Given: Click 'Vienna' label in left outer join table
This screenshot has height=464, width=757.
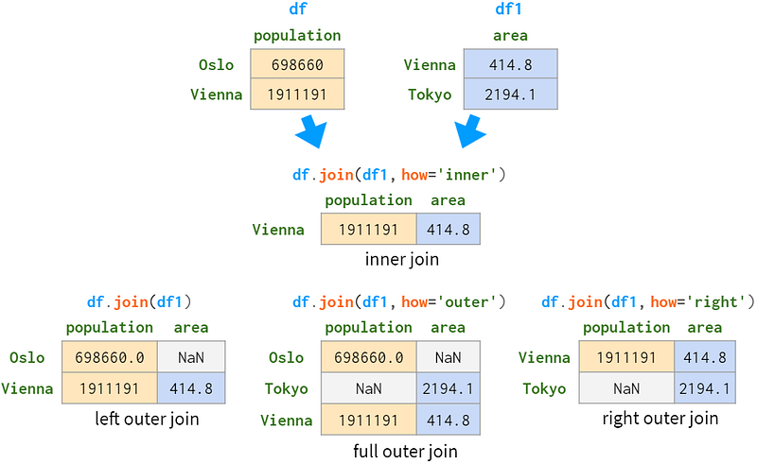Looking at the screenshot, I should click(27, 388).
